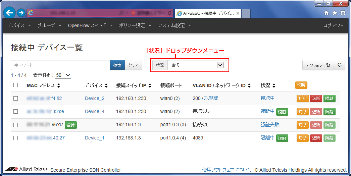Viewport: 351px width, 176px height.
Task: Click 隔離 in the Device_4 row
Action: pyautogui.click(x=330, y=112)
